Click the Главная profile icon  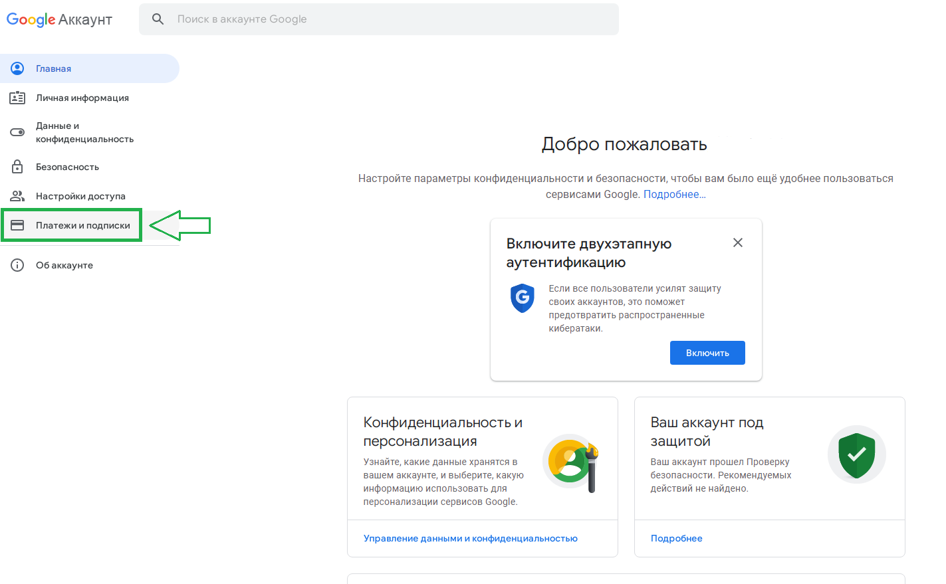17,68
